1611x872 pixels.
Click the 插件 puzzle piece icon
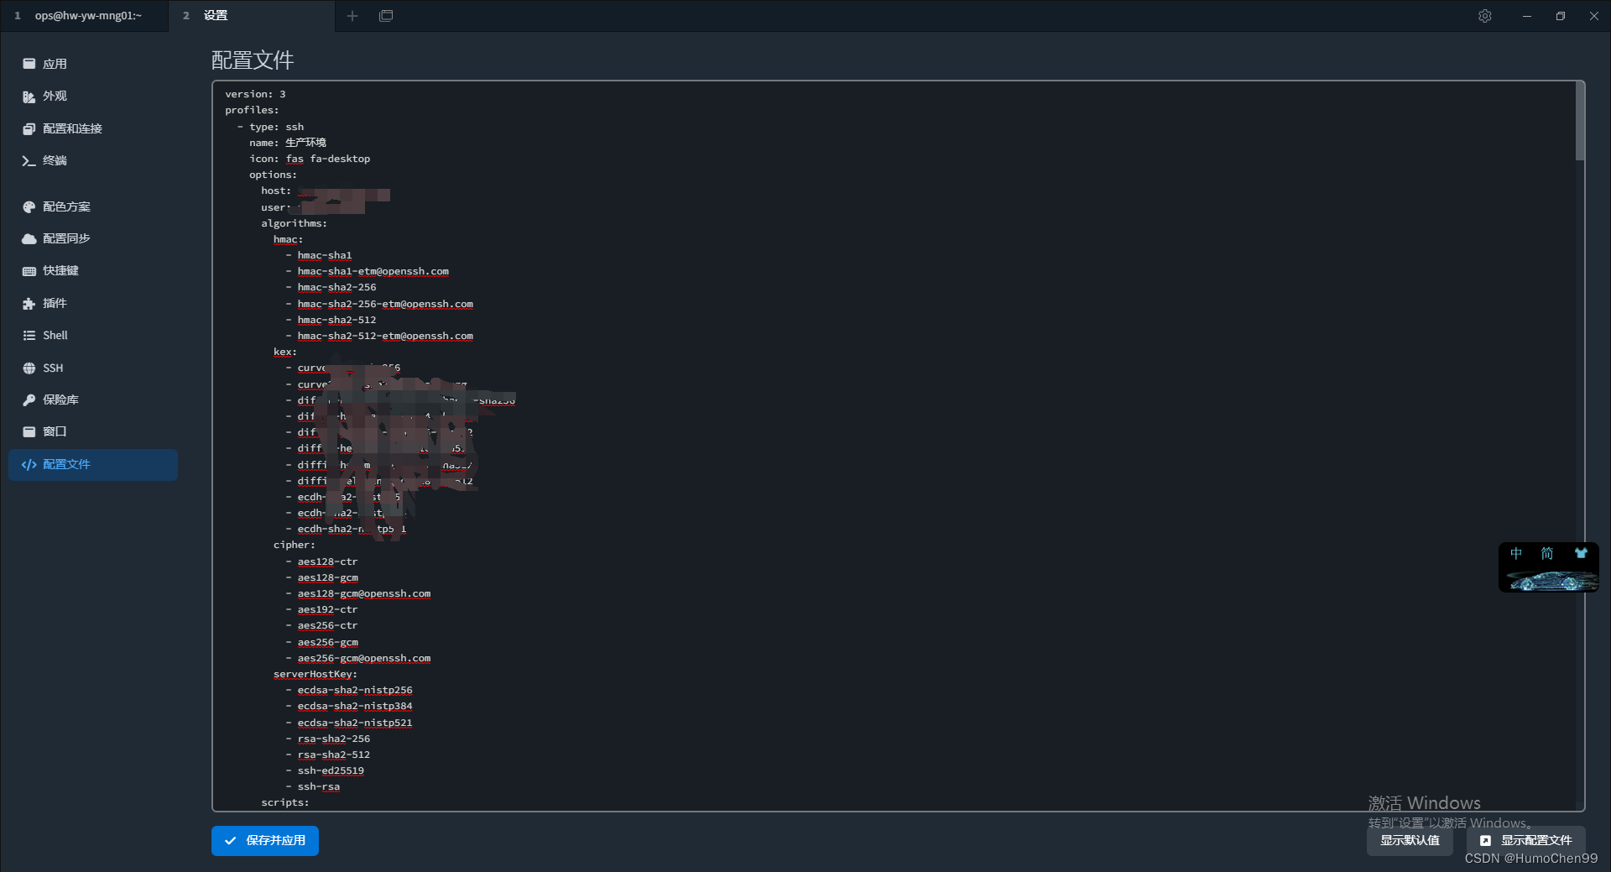(29, 303)
